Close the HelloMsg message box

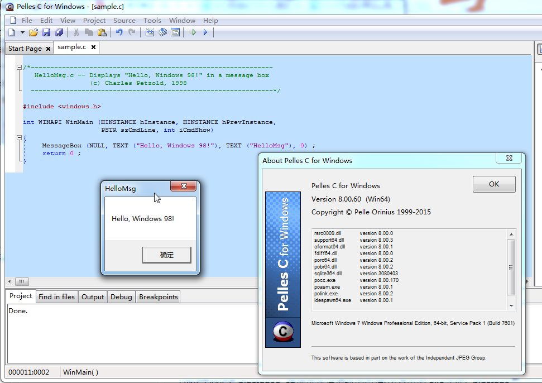(x=184, y=186)
